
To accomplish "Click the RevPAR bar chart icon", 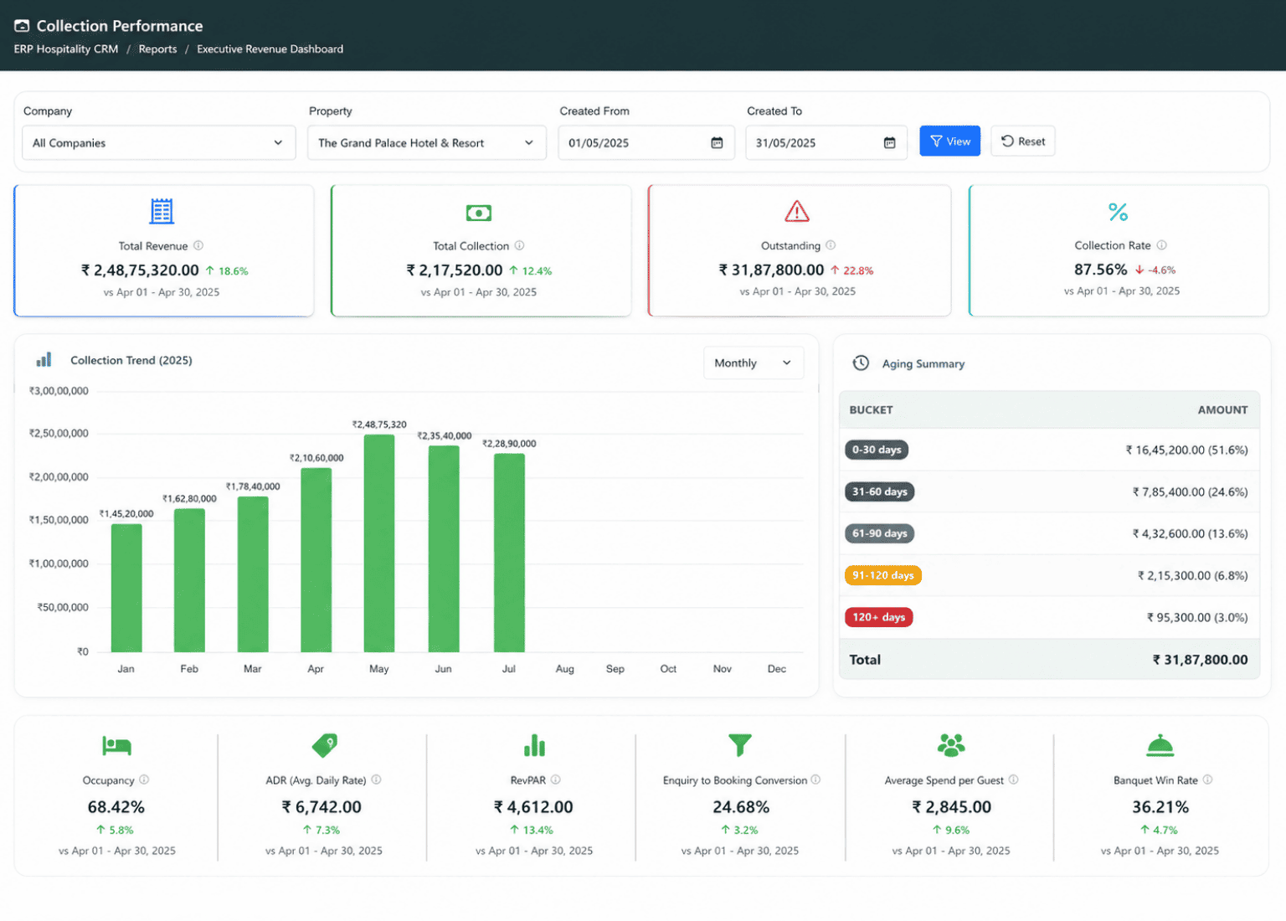I will pos(534,744).
